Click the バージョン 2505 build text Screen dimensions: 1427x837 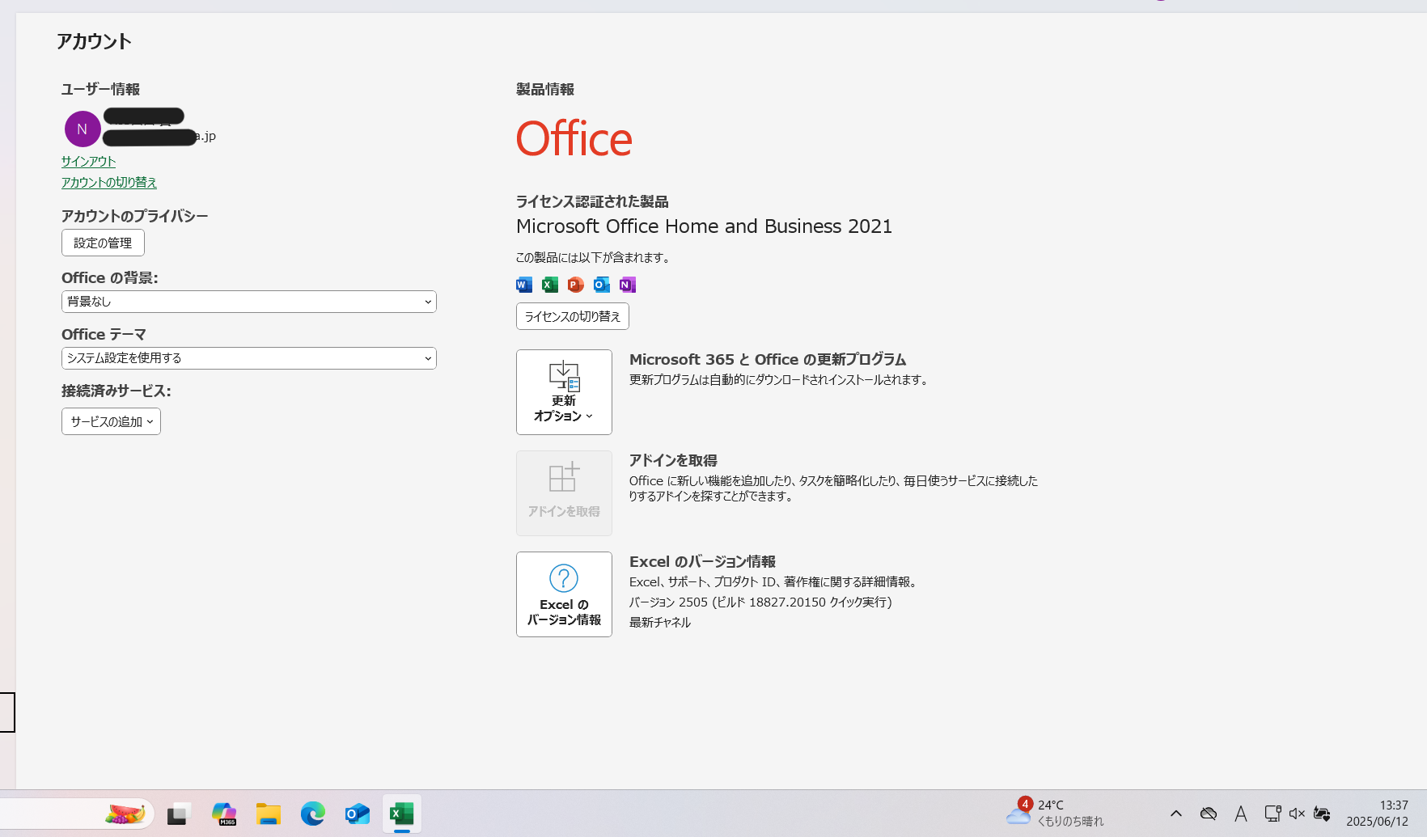[x=760, y=602]
